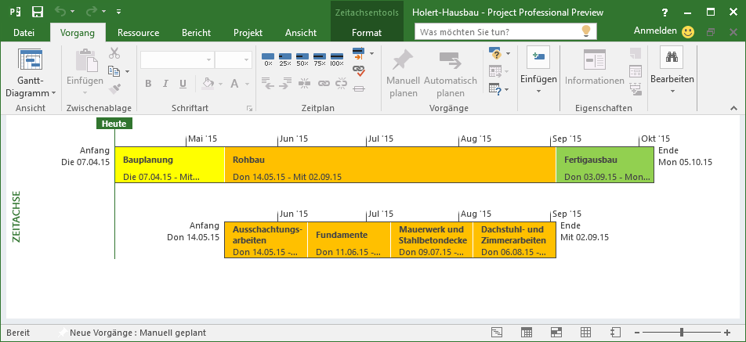Click the Mark on Track icon
The image size is (746, 342).
[358, 53]
